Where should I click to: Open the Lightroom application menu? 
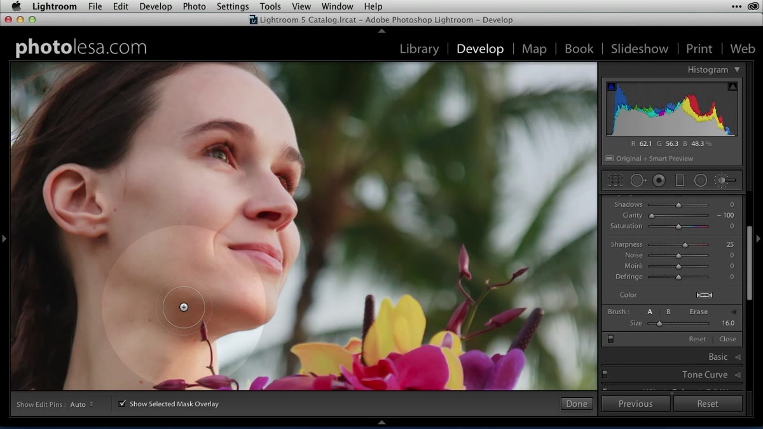tap(55, 6)
